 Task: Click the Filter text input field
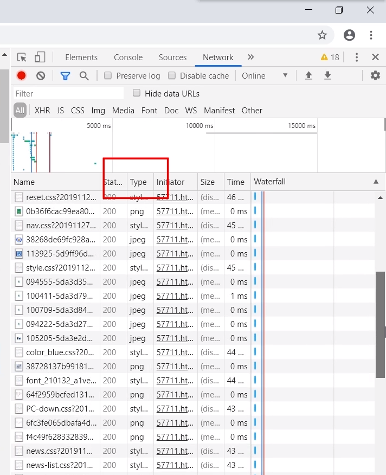tap(68, 94)
